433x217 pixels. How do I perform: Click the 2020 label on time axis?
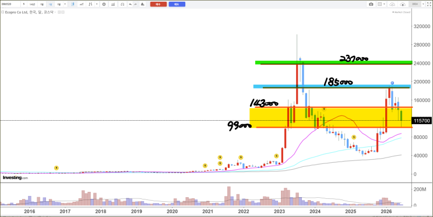coord(172,212)
